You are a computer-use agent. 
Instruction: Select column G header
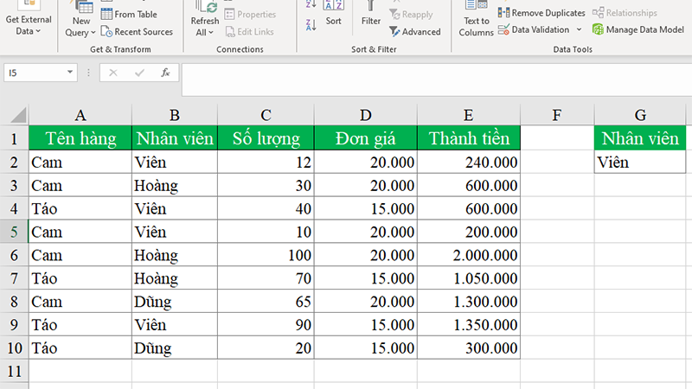640,115
